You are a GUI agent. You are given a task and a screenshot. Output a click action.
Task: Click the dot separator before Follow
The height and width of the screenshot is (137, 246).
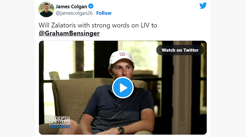(x=94, y=13)
